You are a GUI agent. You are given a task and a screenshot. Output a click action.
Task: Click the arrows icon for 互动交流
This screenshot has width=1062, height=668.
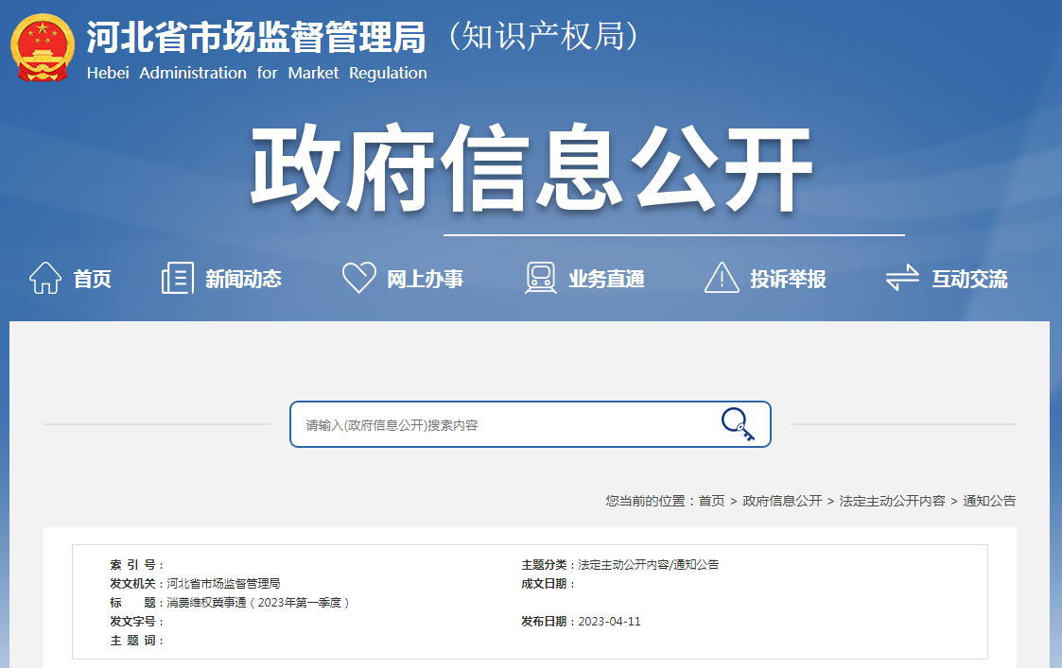(902, 279)
